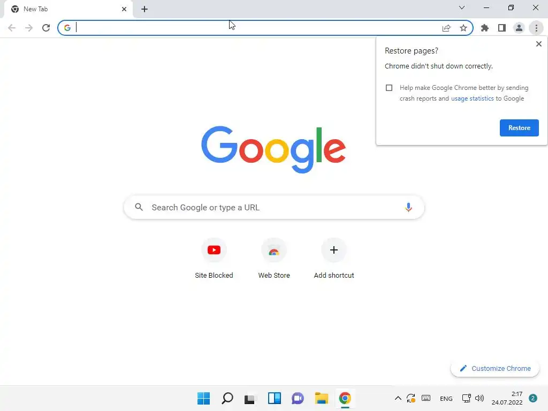The image size is (548, 411).
Task: Switch input language ENG
Action: pyautogui.click(x=446, y=399)
